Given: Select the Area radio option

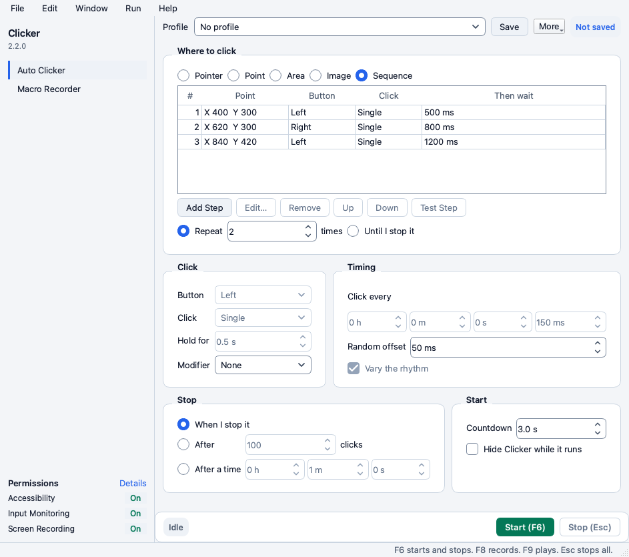Looking at the screenshot, I should [x=275, y=75].
